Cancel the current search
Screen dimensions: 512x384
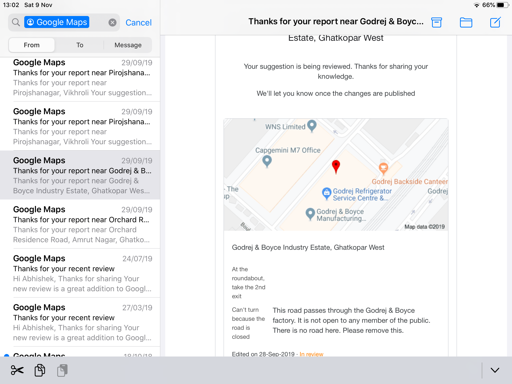[x=138, y=22]
